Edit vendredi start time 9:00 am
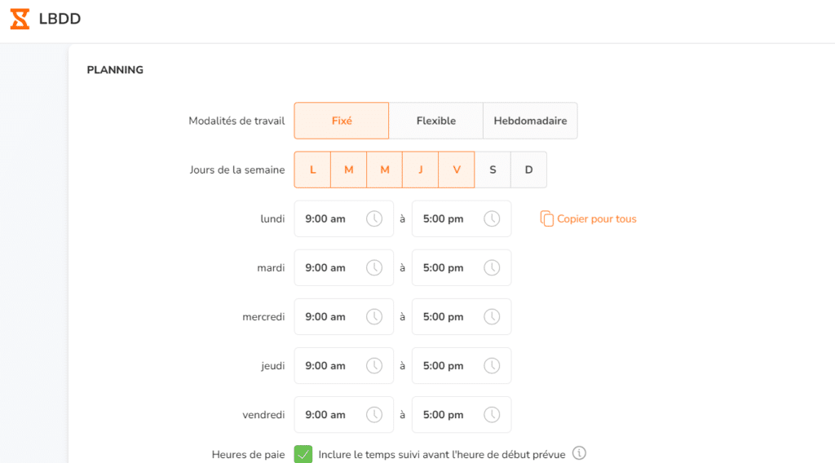835x463 pixels. point(343,415)
